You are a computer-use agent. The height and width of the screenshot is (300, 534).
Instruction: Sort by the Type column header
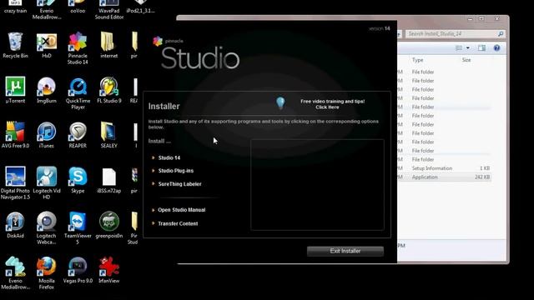[417, 60]
